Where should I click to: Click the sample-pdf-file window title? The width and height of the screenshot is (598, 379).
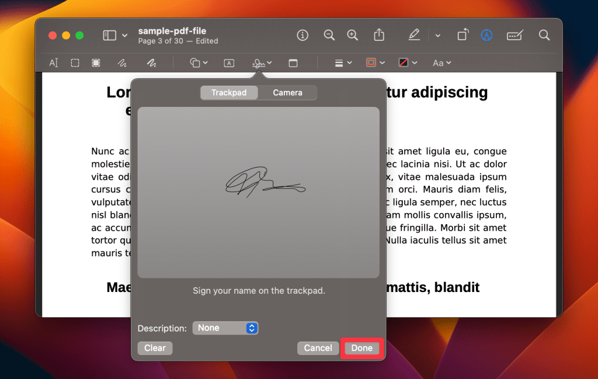[x=172, y=31]
